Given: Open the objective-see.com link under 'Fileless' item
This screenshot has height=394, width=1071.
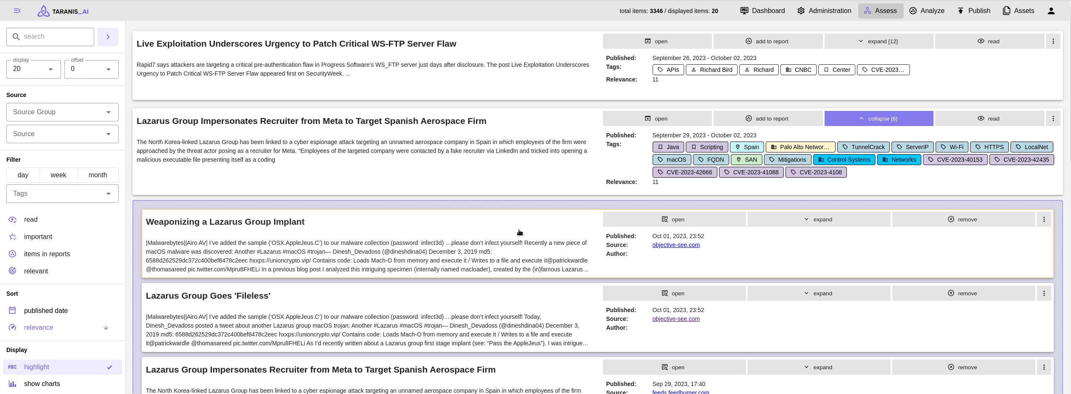Looking at the screenshot, I should coord(676,319).
